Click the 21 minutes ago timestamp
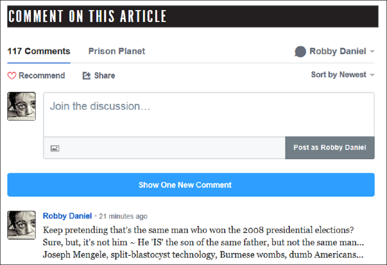Image resolution: width=387 pixels, height=265 pixels. coord(123,216)
